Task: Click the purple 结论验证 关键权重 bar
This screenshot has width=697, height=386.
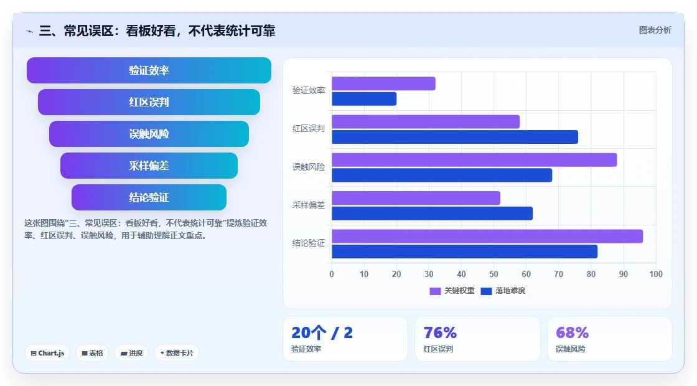Action: 487,236
